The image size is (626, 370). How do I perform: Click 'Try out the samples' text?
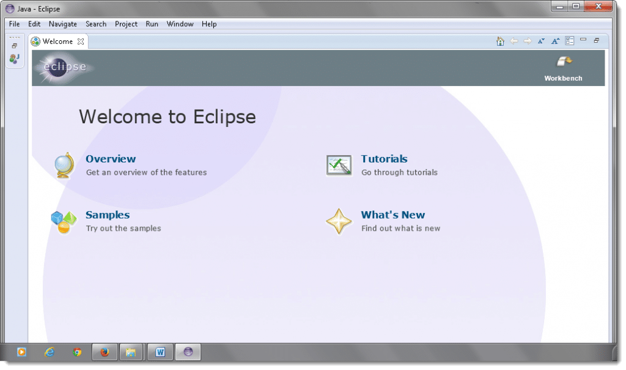pyautogui.click(x=123, y=228)
